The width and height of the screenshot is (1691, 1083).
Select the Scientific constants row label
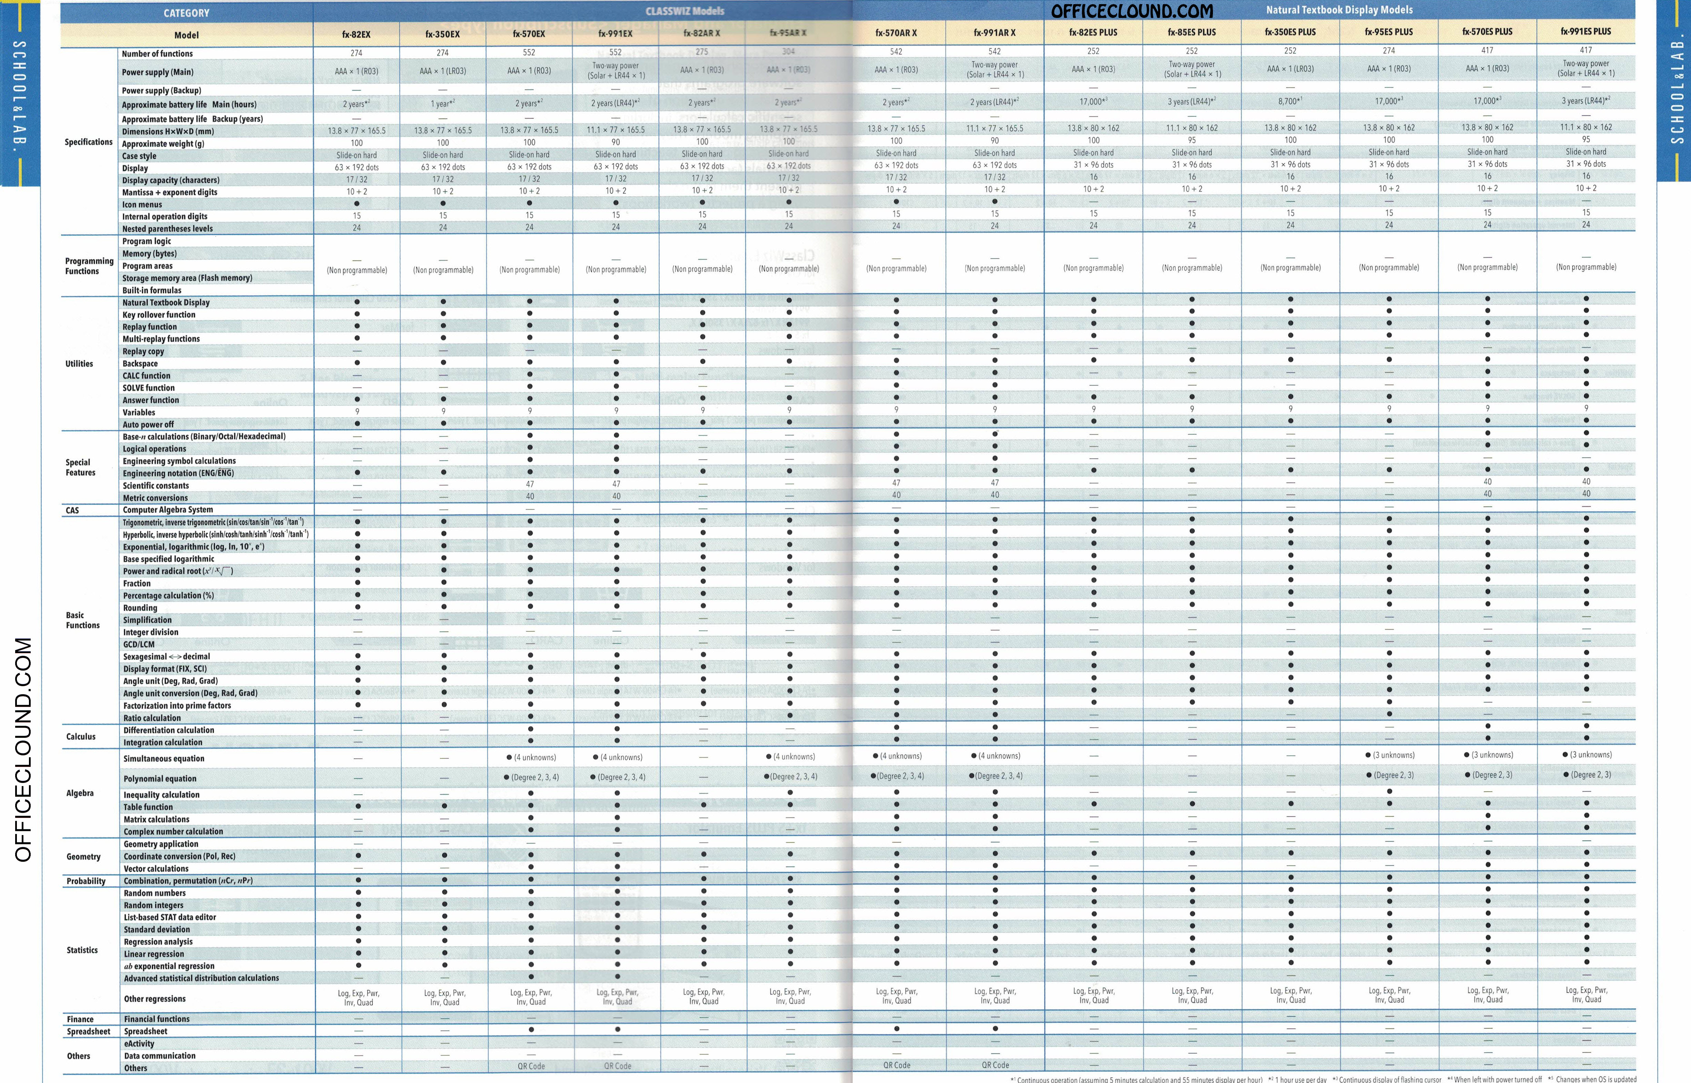point(155,486)
